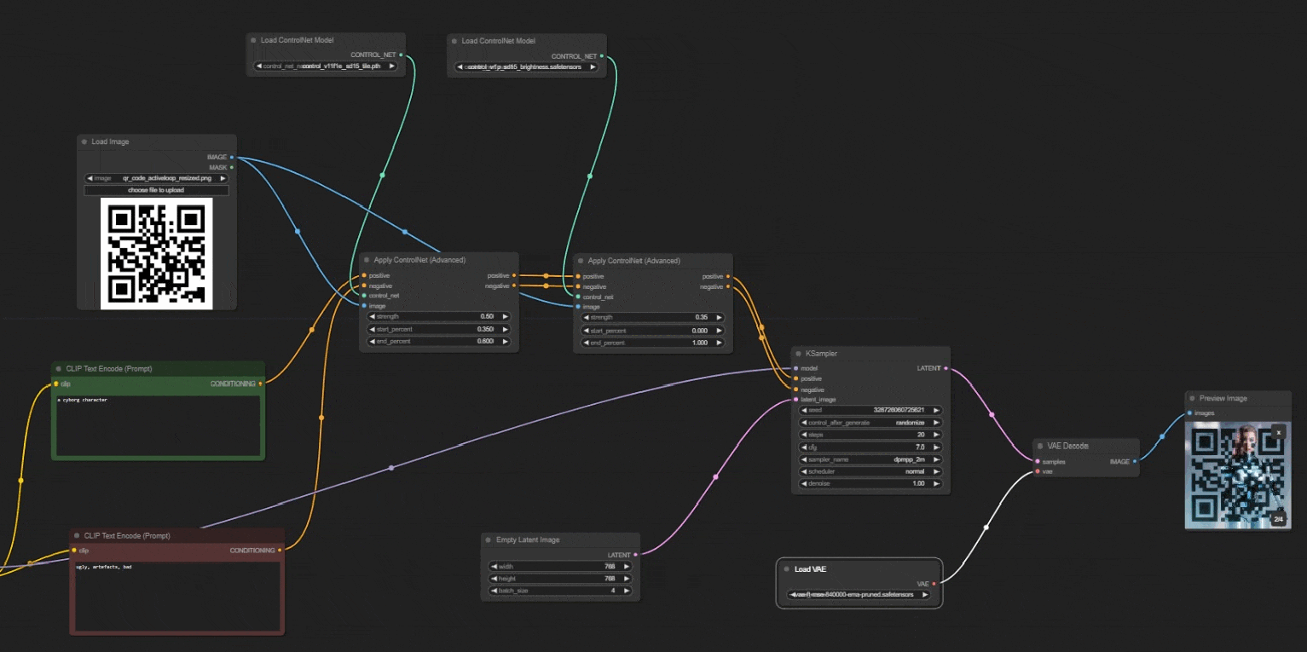Click the QR code image in Load Image
The width and height of the screenshot is (1307, 652).
tap(156, 253)
